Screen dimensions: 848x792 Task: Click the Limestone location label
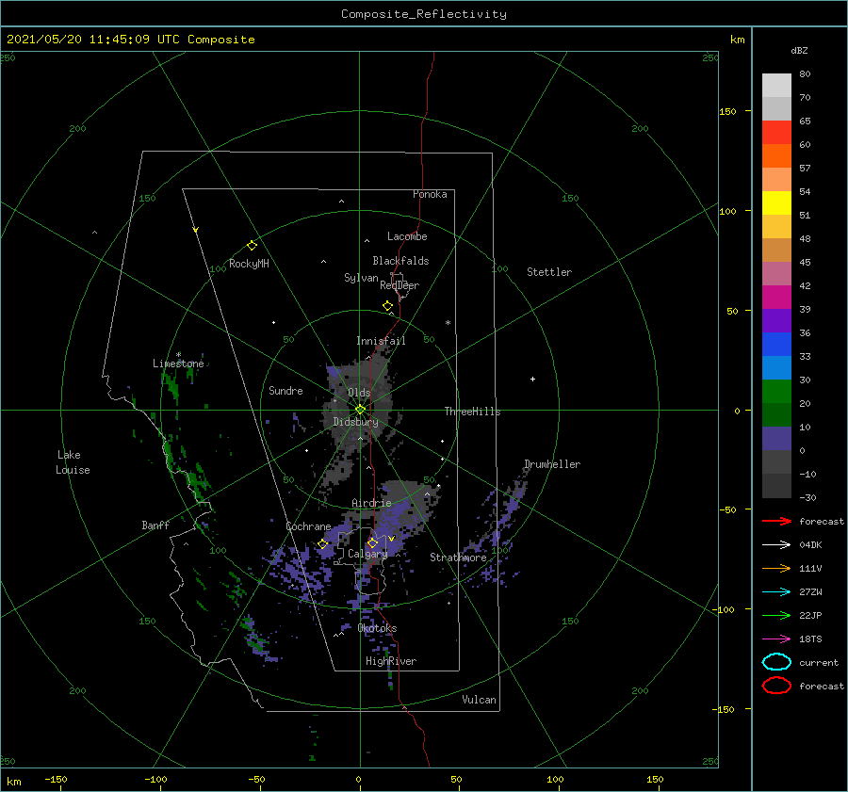click(178, 364)
